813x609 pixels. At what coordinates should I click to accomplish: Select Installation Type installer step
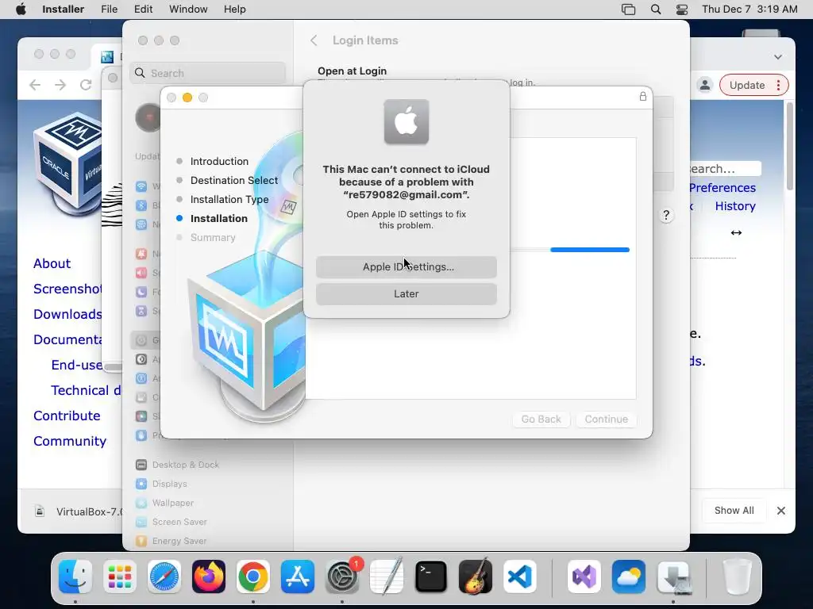click(x=229, y=199)
